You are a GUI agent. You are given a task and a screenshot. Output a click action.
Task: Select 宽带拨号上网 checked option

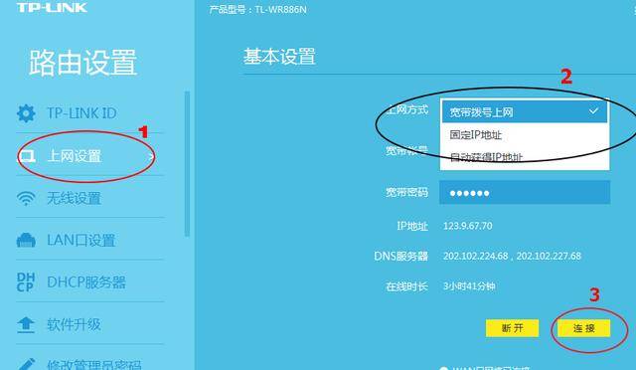[x=525, y=112]
